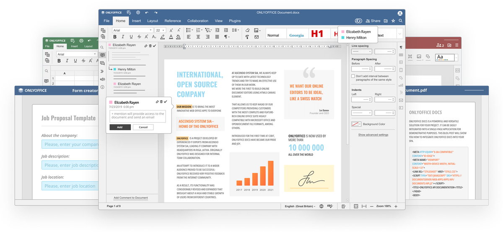Toggle superscript in document editor
Image resolution: width=503 pixels, height=232 pixels.
point(147,37)
